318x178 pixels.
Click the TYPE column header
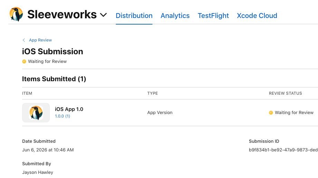(x=152, y=93)
